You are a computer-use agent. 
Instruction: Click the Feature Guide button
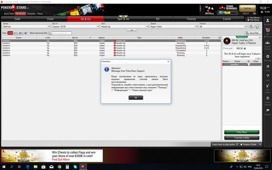pyautogui.click(x=248, y=144)
